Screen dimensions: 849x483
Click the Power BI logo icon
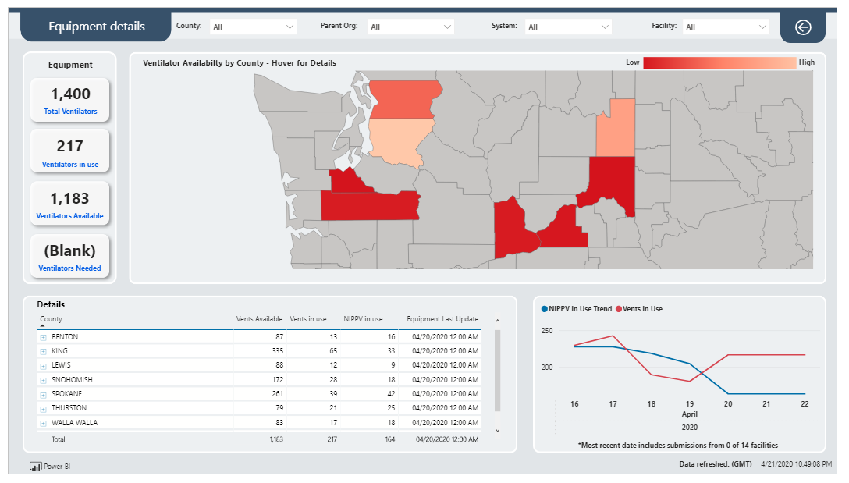[x=36, y=466]
